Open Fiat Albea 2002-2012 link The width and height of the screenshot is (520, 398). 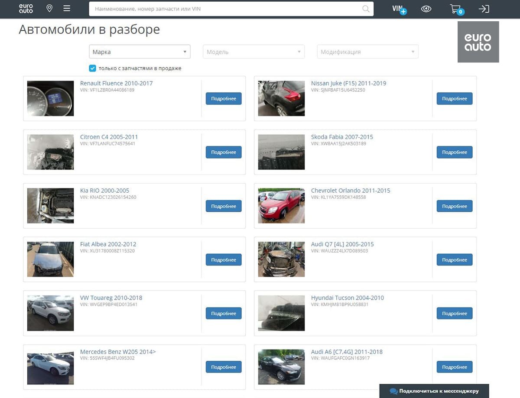tap(109, 244)
